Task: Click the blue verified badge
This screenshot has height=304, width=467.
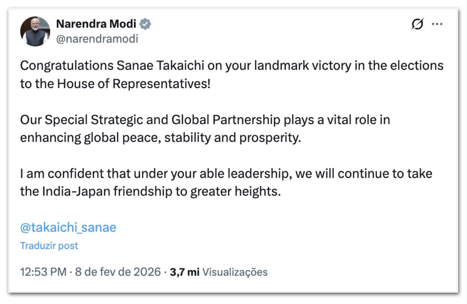Action: coord(145,24)
